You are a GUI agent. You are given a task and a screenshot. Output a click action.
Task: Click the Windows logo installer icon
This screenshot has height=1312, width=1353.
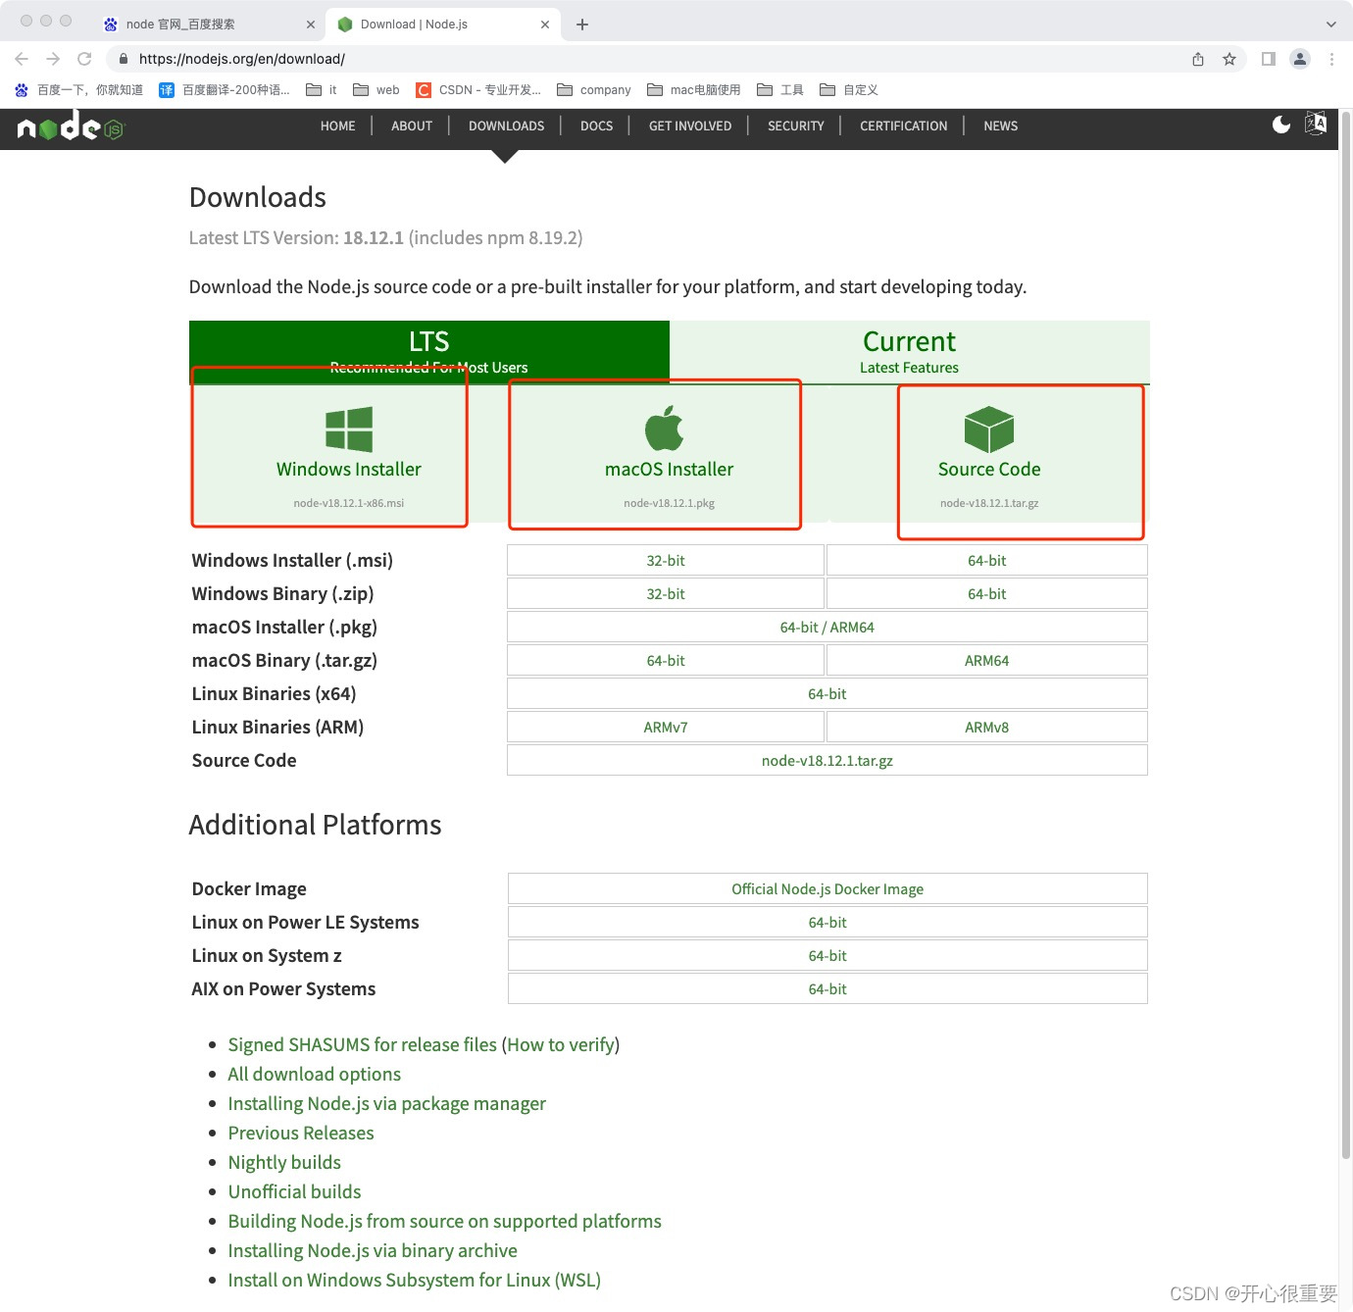coord(349,429)
